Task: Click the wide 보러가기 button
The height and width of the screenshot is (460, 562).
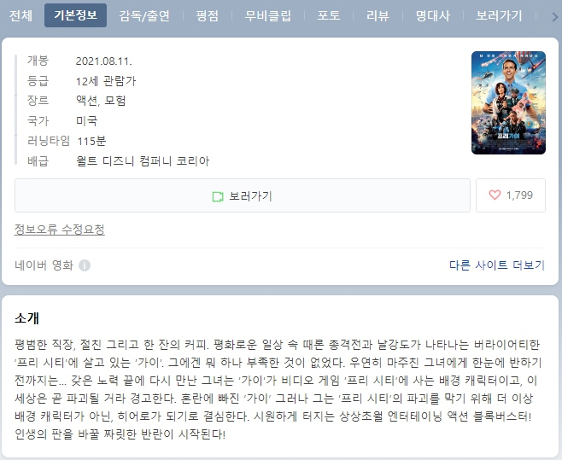Action: click(x=243, y=195)
